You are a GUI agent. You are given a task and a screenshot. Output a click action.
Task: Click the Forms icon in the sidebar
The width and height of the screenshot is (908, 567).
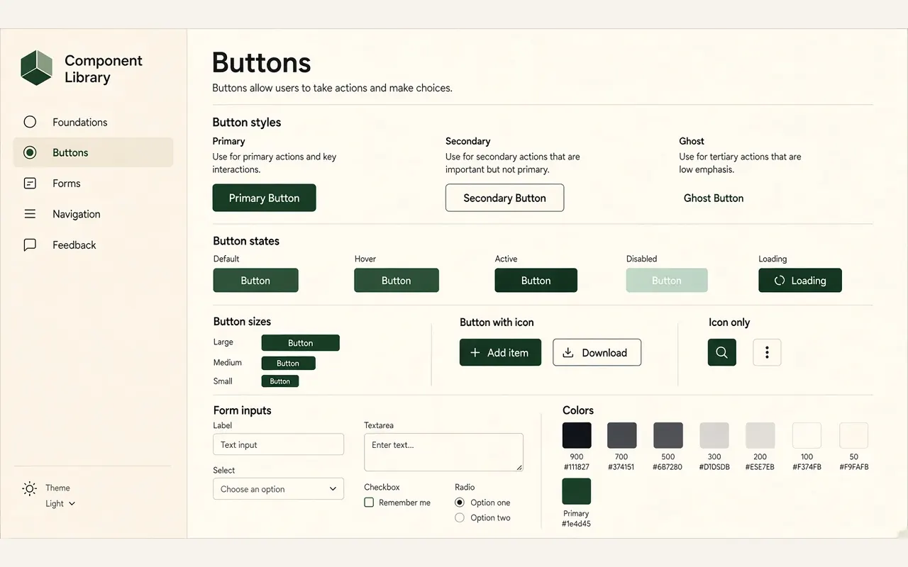coord(30,184)
